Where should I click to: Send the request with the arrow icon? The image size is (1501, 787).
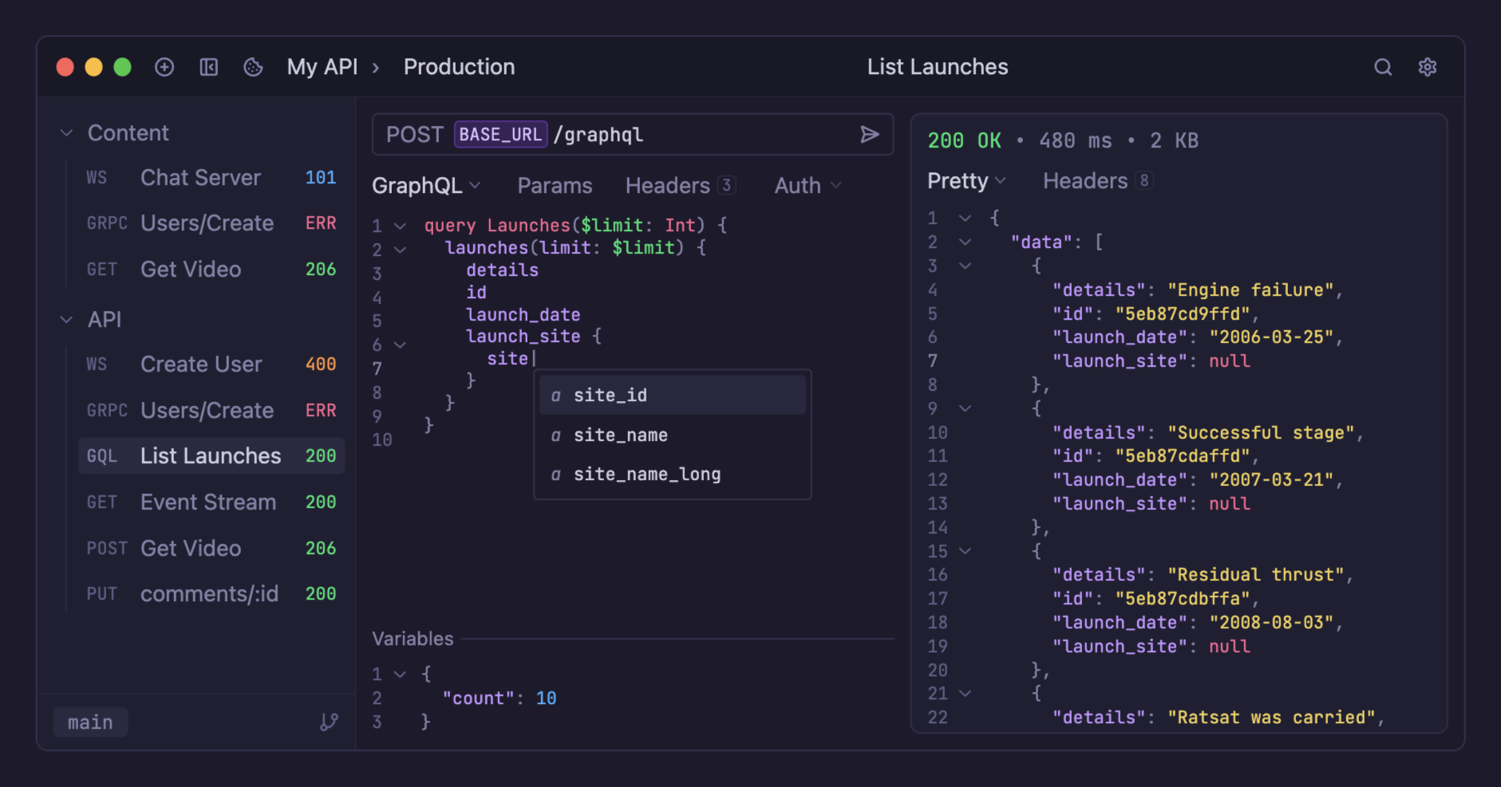pos(869,135)
